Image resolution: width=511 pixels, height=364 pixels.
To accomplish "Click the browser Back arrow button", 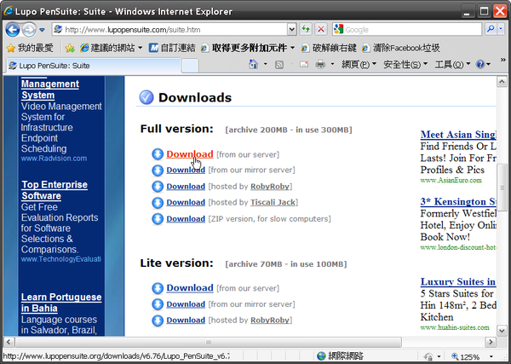I will coord(13,30).
